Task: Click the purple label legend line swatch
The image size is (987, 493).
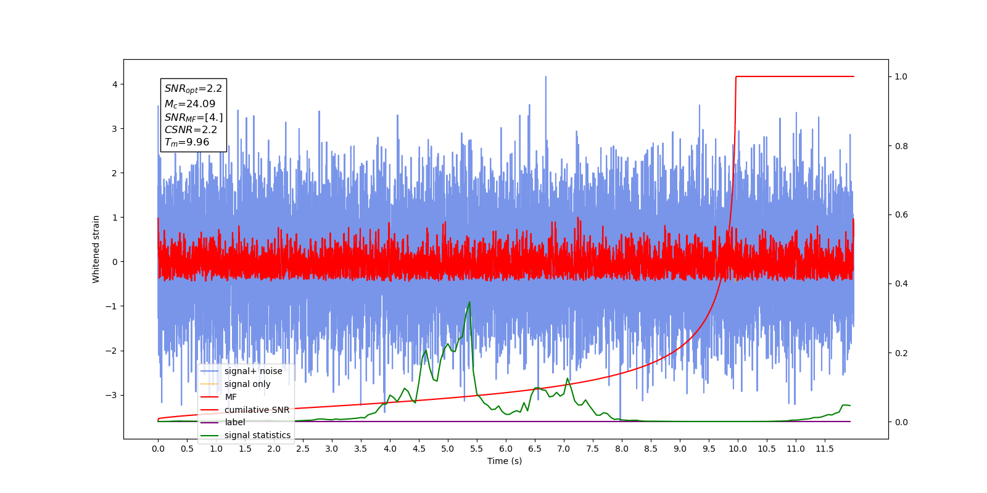Action: (x=210, y=423)
